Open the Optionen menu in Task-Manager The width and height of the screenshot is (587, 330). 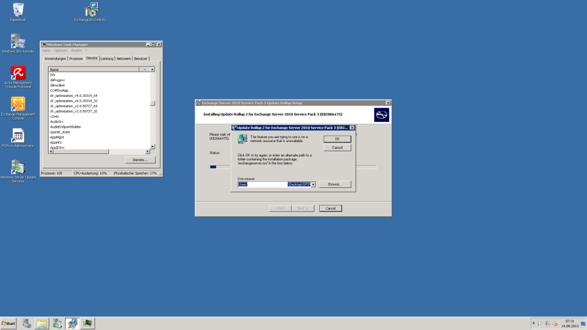[x=60, y=50]
